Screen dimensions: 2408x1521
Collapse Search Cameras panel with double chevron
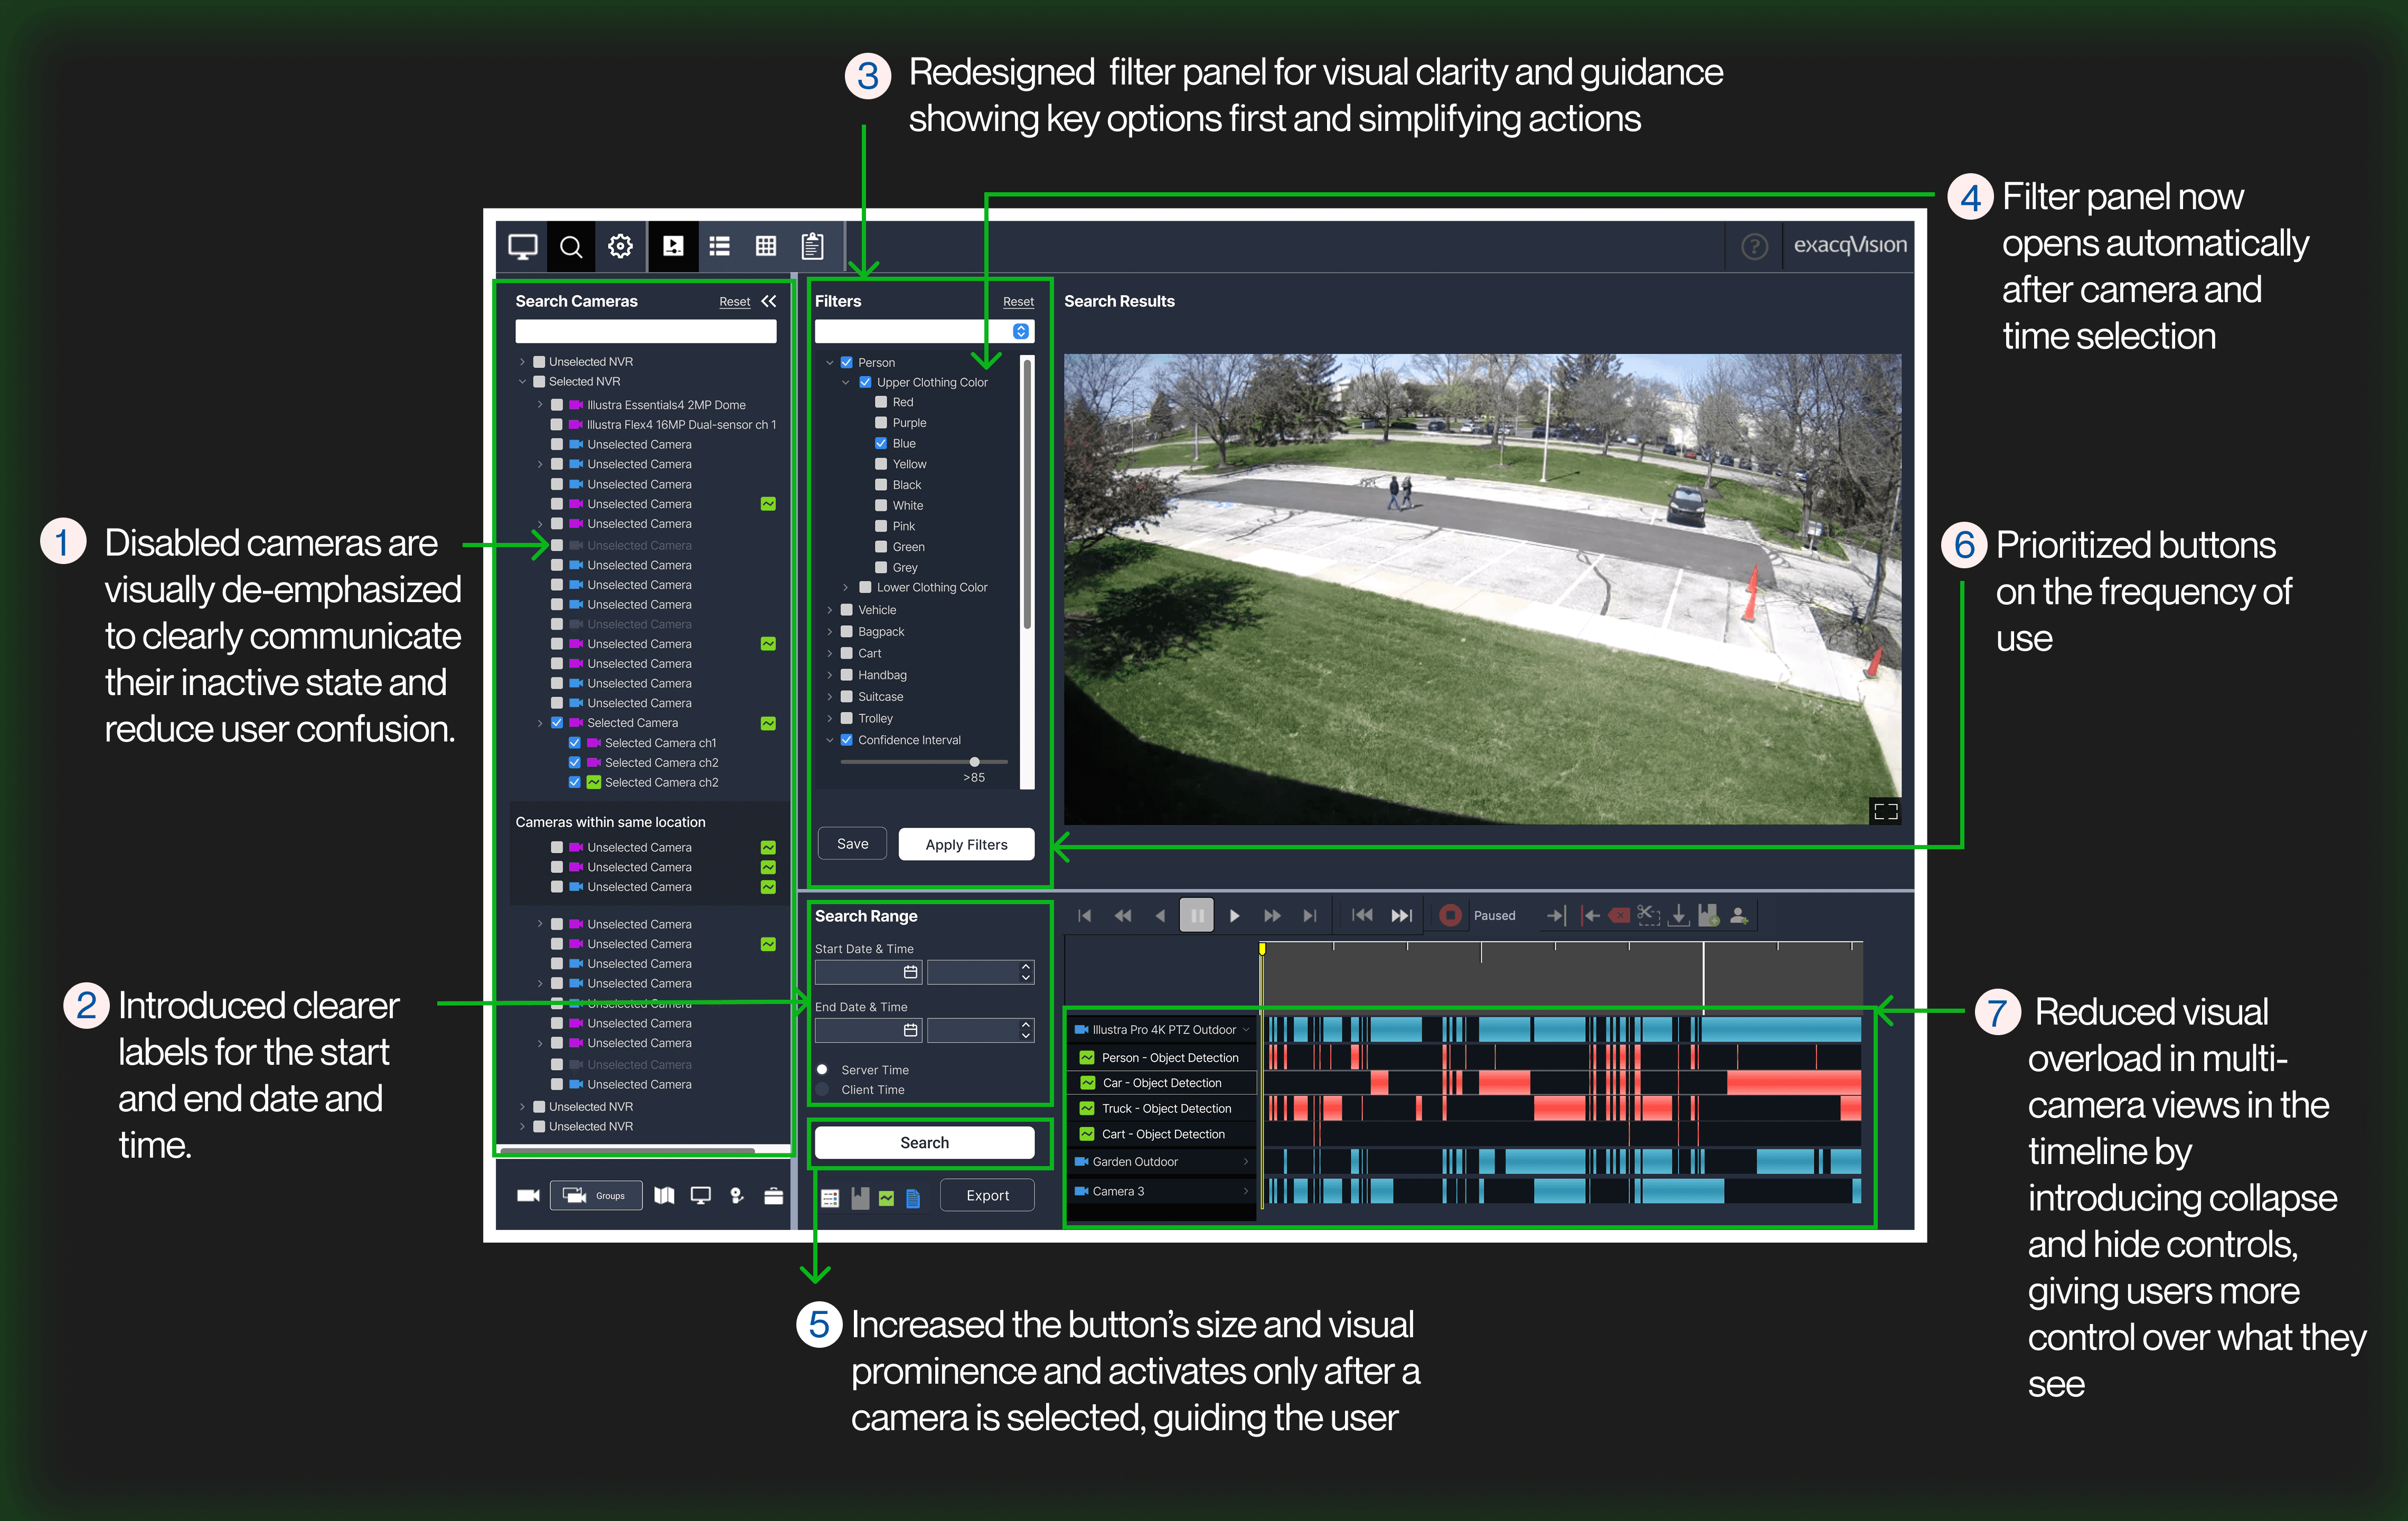coord(769,301)
